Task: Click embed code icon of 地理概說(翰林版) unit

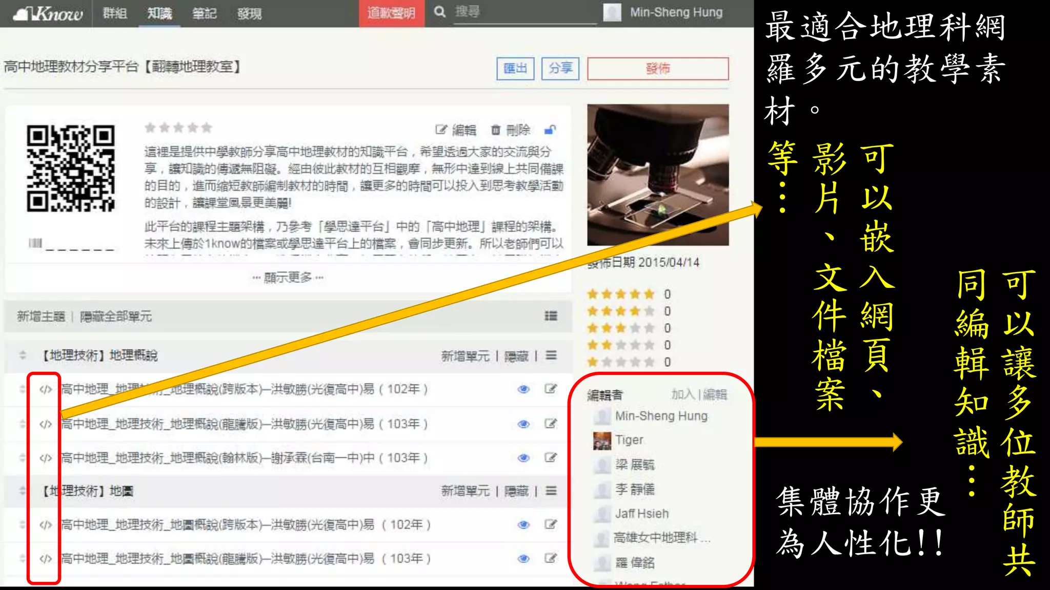Action: [46, 458]
